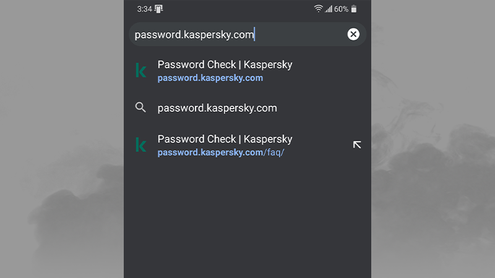This screenshot has width=495, height=278.
Task: Click the Kaspersky logo beside the FAQ suggestion
Action: click(x=141, y=145)
